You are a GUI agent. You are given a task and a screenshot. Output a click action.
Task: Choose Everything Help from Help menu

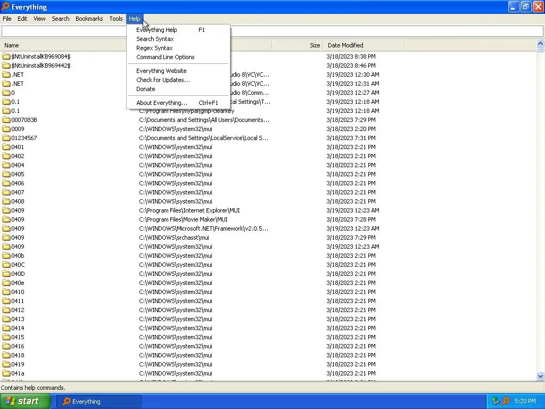tap(178, 30)
